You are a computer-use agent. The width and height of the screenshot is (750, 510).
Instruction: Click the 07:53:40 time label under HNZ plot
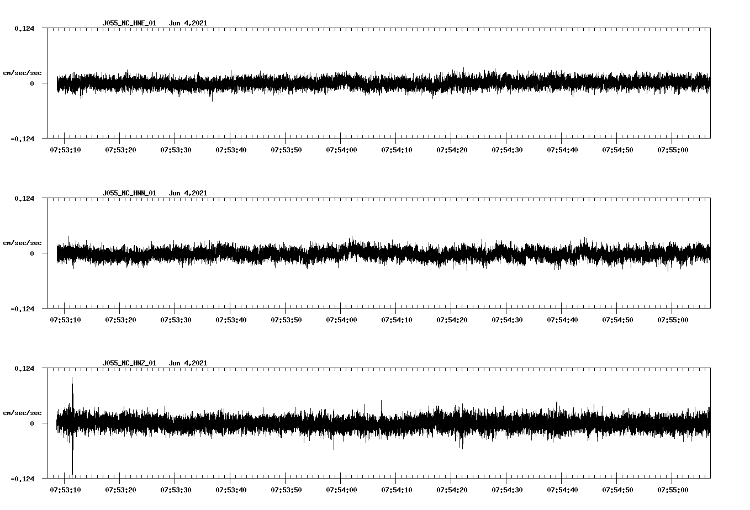point(231,490)
